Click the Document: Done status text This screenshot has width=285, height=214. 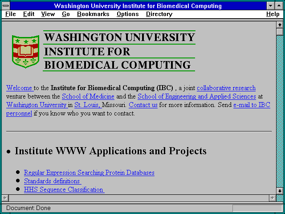(28, 208)
